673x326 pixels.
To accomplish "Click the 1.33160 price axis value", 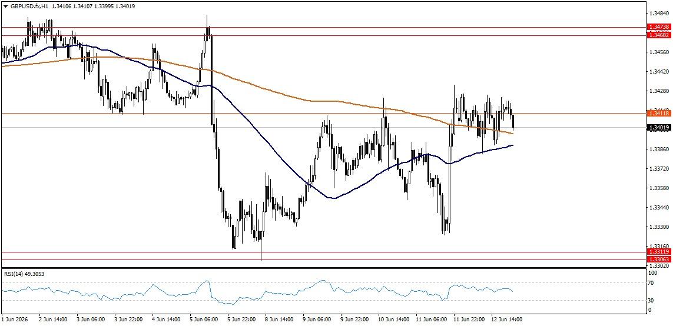I will tap(659, 246).
